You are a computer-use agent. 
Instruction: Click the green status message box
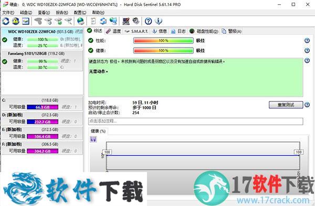pyautogui.click(x=195, y=77)
